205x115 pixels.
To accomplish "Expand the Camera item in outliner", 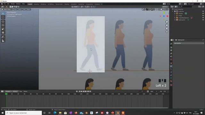I will click(x=175, y=13).
